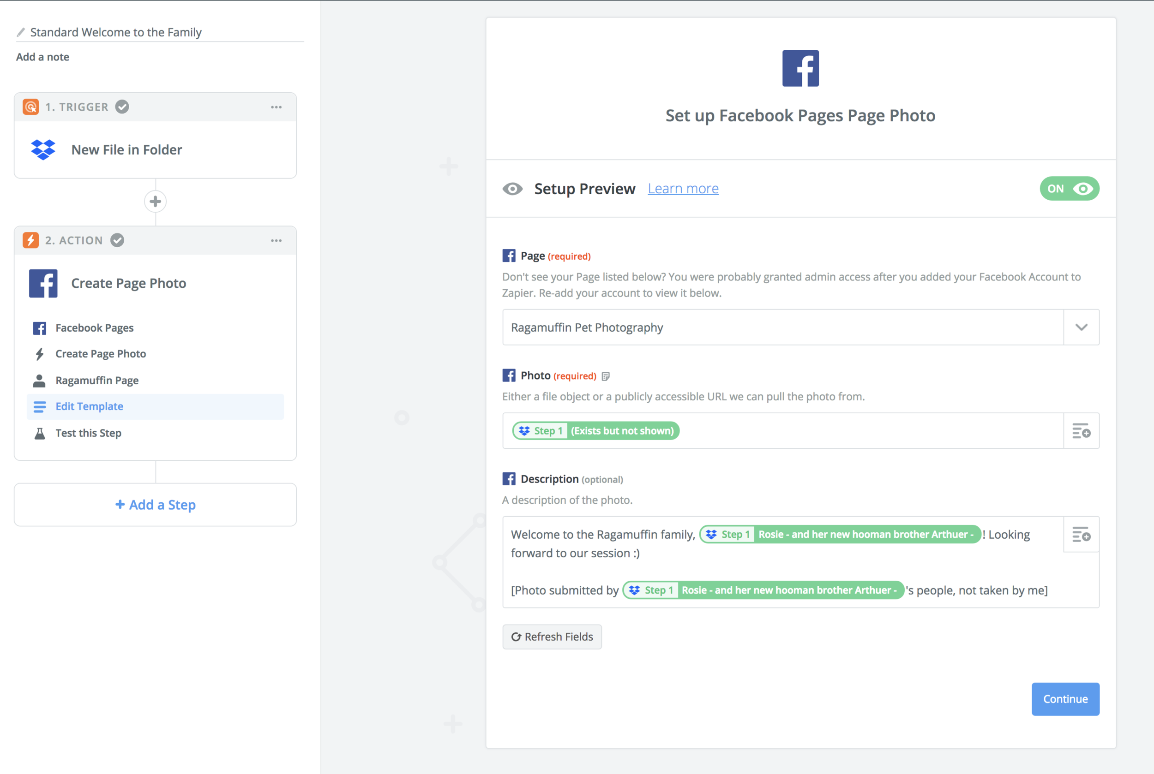Image resolution: width=1154 pixels, height=774 pixels.
Task: Click the 'Refresh Fields' button
Action: click(552, 637)
